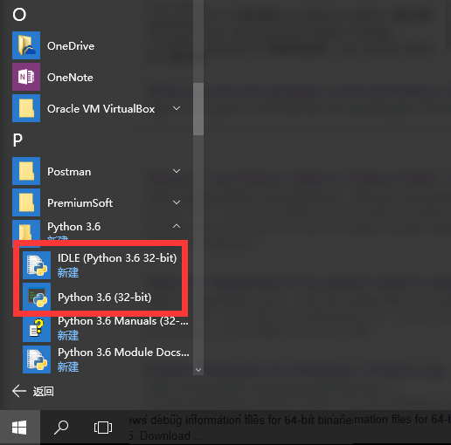Open the Windows Start button
This screenshot has width=451, height=445.
pyautogui.click(x=20, y=428)
